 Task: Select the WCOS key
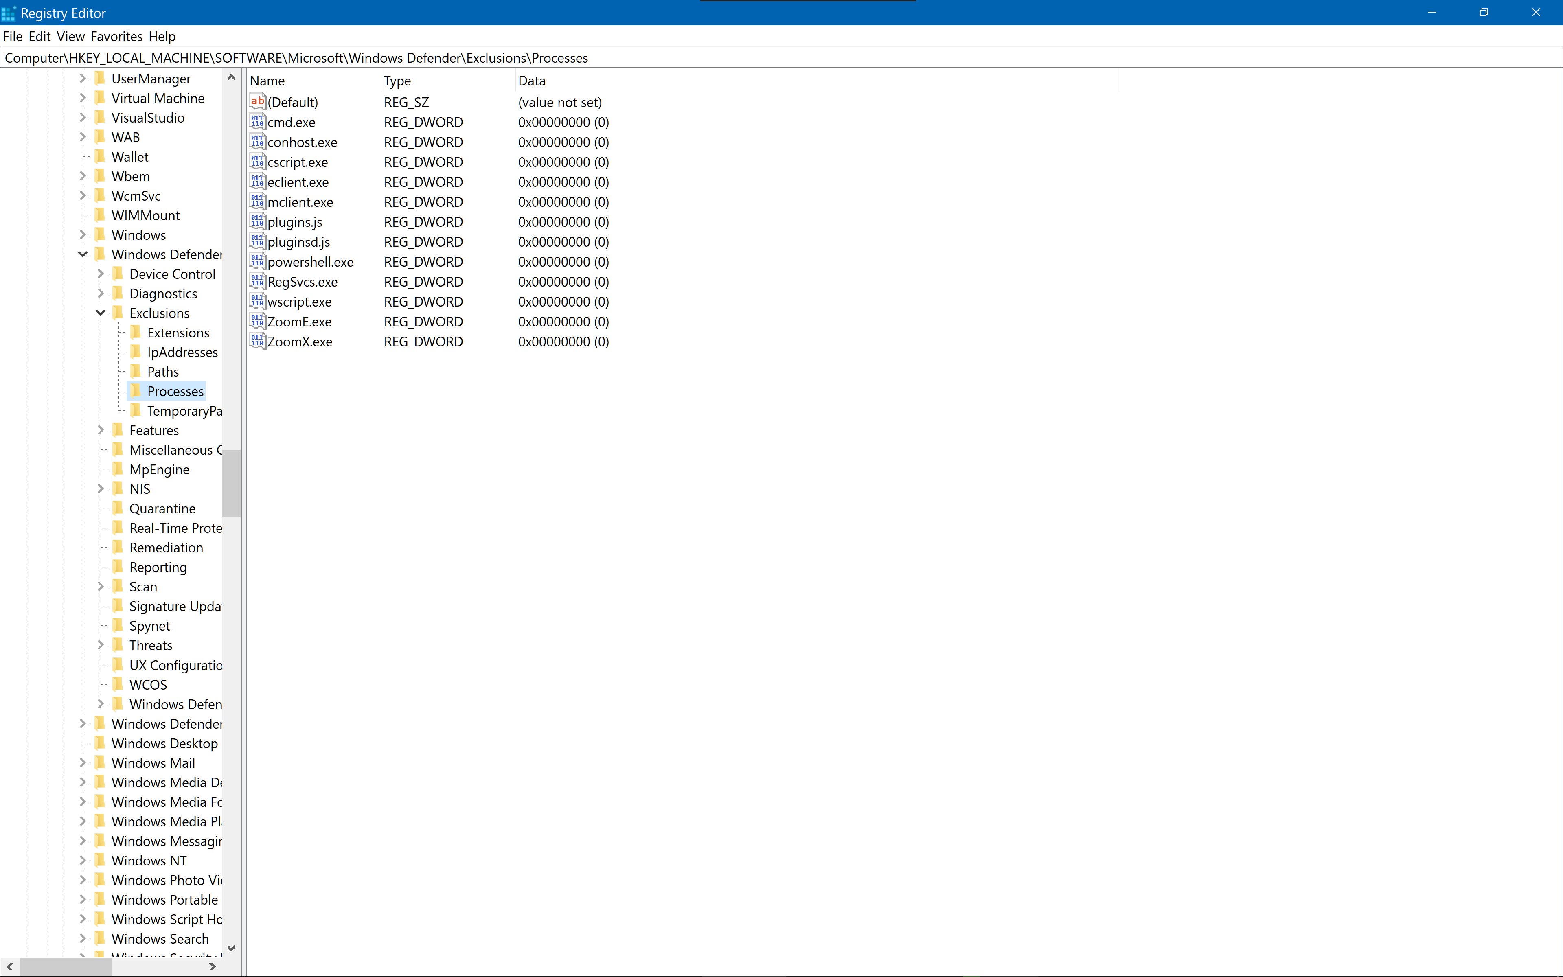pos(148,684)
